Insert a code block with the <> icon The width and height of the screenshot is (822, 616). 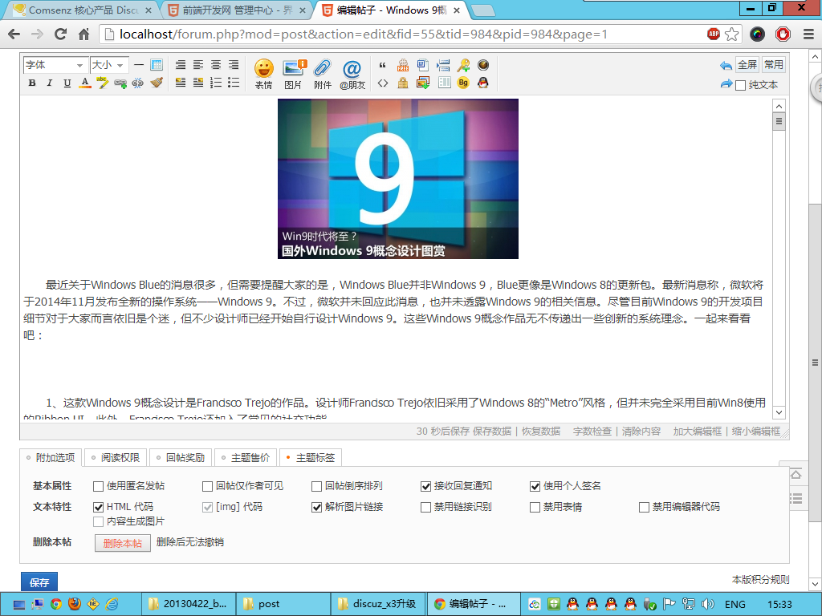(383, 83)
